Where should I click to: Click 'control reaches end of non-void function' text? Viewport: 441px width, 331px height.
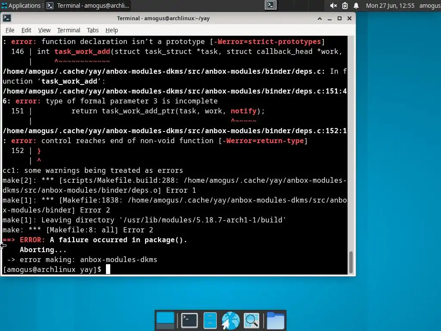coord(127,141)
